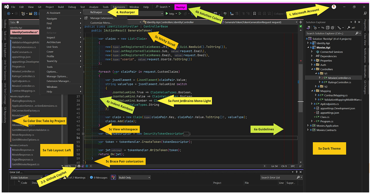
Task: Click the RestApi run configuration button
Action: [180, 7]
